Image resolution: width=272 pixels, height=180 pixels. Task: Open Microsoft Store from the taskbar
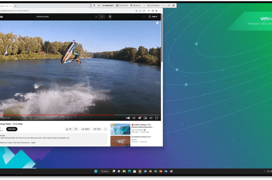(x=135, y=171)
